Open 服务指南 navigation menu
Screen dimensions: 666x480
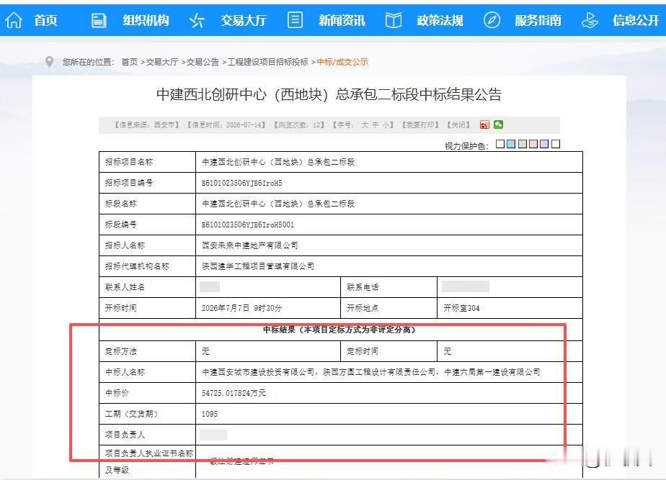click(x=538, y=20)
